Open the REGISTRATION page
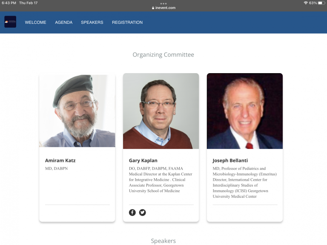 coord(127,22)
